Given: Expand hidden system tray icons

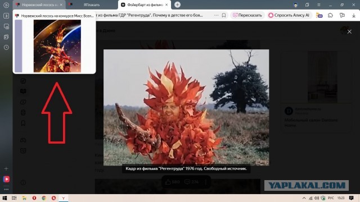Looking at the screenshot, I should click(304, 198).
